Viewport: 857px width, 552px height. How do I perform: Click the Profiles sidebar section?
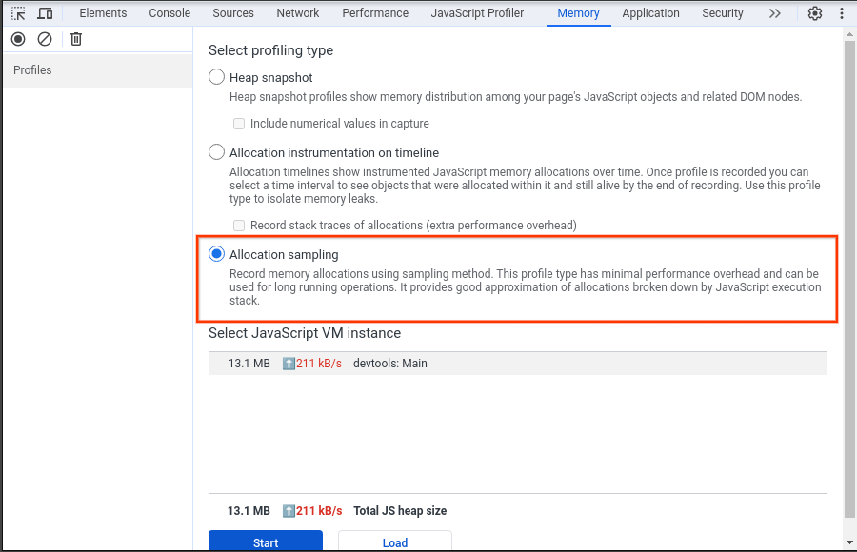pyautogui.click(x=31, y=69)
